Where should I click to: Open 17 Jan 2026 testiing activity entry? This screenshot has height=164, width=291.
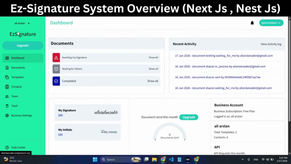[224, 56]
